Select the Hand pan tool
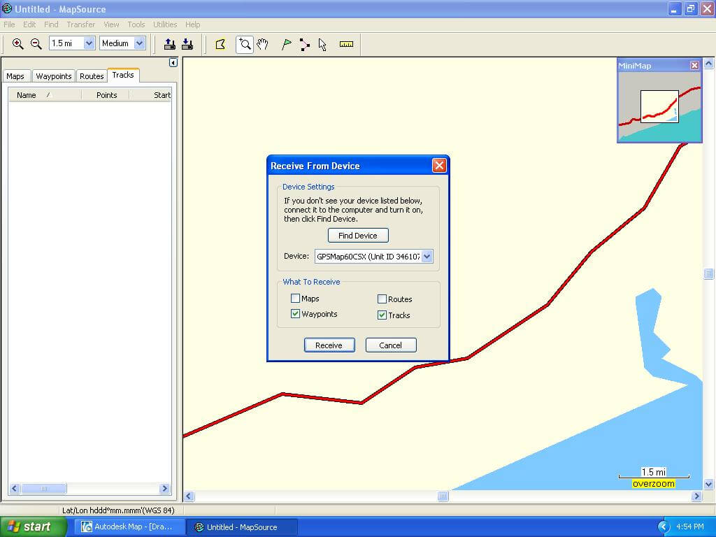 point(263,44)
